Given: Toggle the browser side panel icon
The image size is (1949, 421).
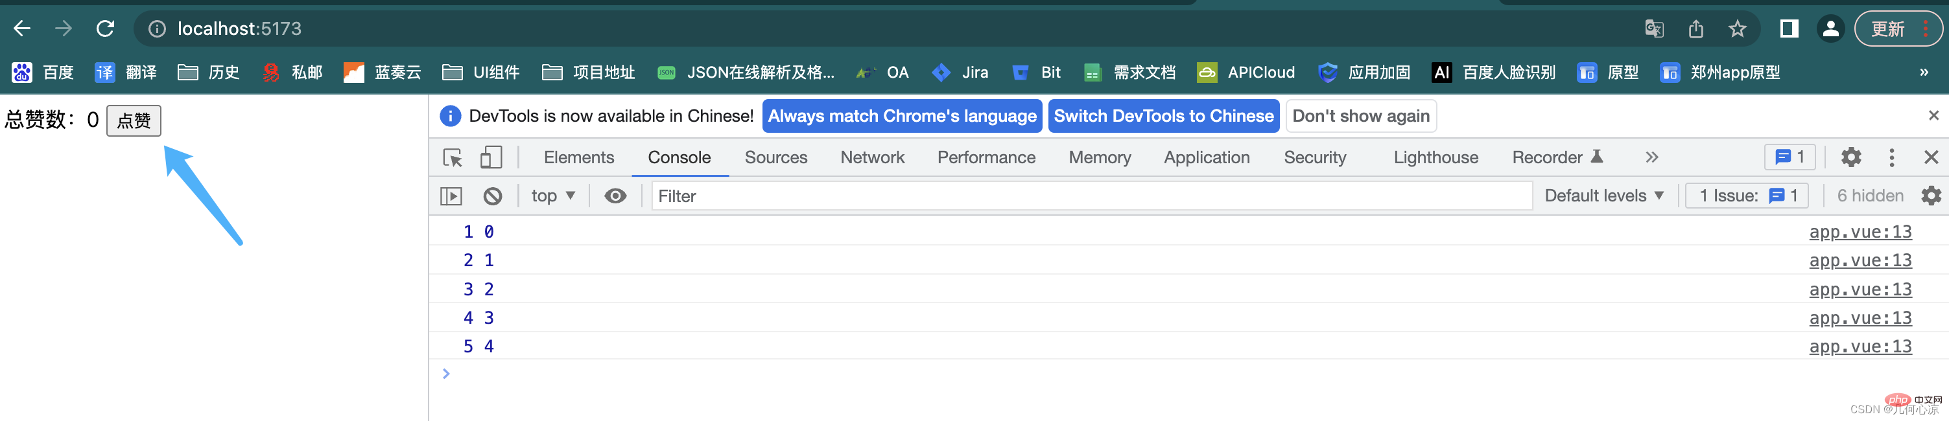Looking at the screenshot, I should pyautogui.click(x=1790, y=28).
